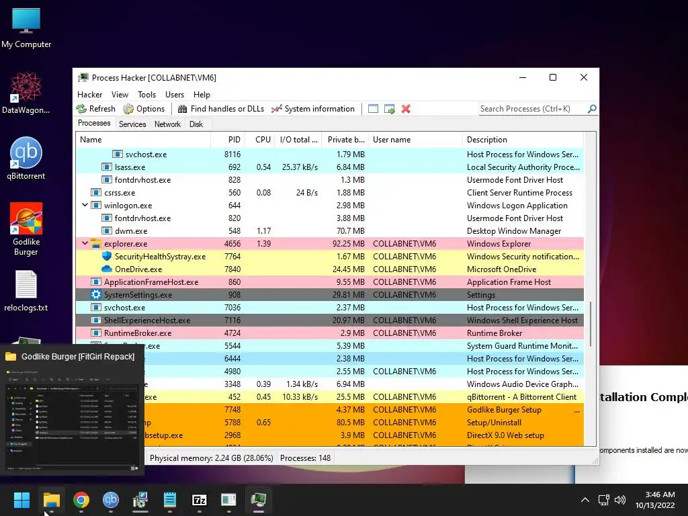The width and height of the screenshot is (688, 516).
Task: Sort by Private bytes column header
Action: 345,140
